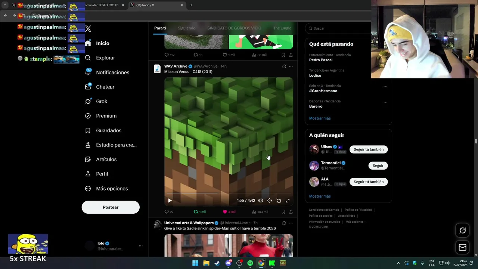Open more options on WAV Archive post
Screen dimensions: 478x269
click(291, 67)
